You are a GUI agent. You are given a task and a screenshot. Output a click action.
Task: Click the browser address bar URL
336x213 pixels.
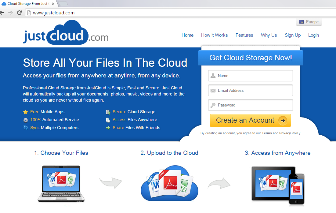point(54,13)
